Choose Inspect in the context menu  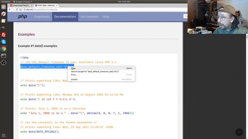click(x=101, y=80)
